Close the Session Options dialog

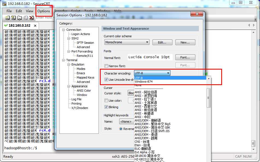(197, 14)
